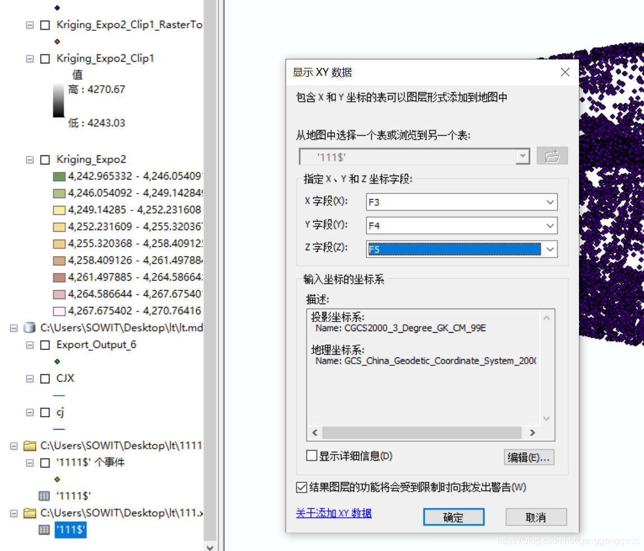
Task: Check the '1111$' 个事件 layer checkbox
Action: pos(45,463)
